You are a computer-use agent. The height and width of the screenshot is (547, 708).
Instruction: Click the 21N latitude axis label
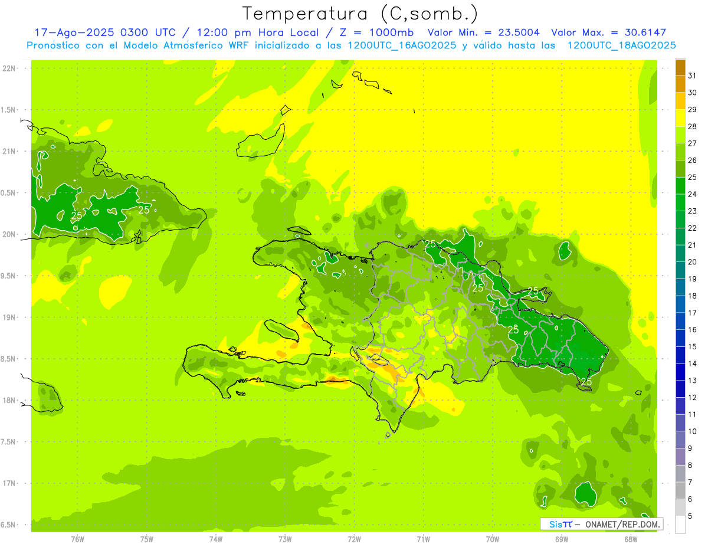click(x=9, y=152)
